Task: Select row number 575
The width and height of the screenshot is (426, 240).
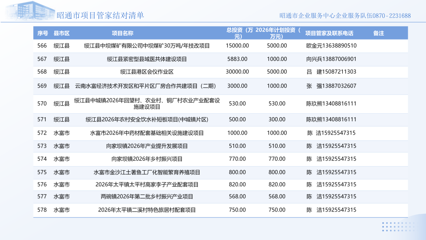Action: click(x=42, y=172)
